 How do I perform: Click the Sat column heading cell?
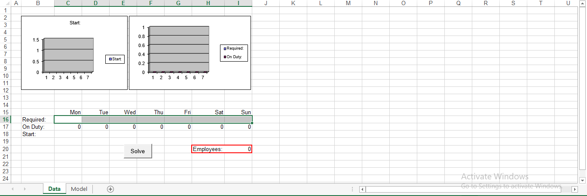tap(208, 112)
